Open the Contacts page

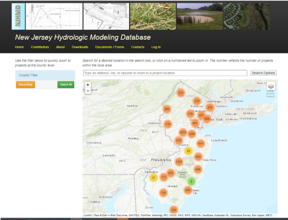[x=138, y=47]
